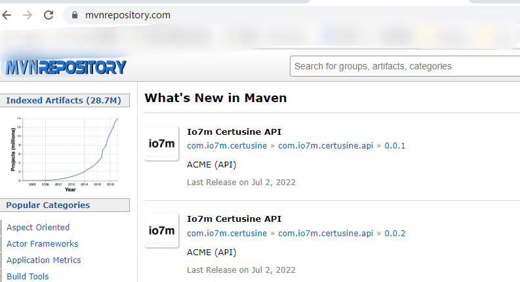Open version 0.0.1 link
Image resolution: width=520 pixels, height=282 pixels.
(x=395, y=146)
